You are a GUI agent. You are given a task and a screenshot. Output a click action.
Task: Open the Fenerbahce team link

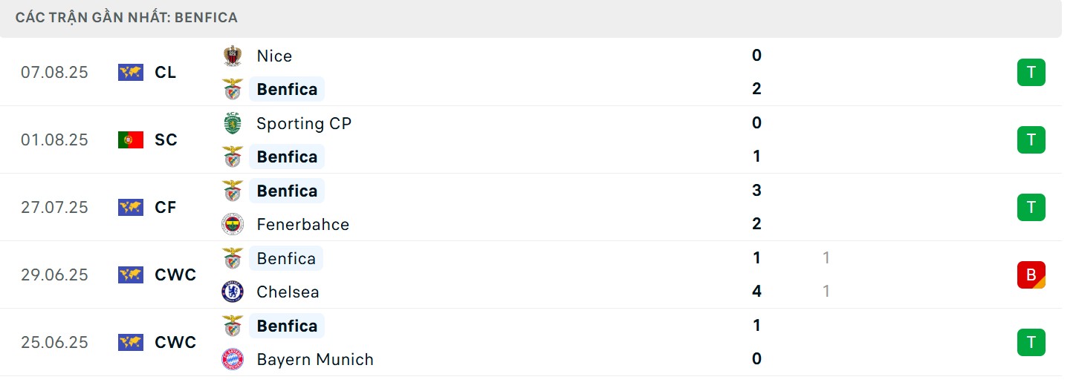[x=302, y=224]
